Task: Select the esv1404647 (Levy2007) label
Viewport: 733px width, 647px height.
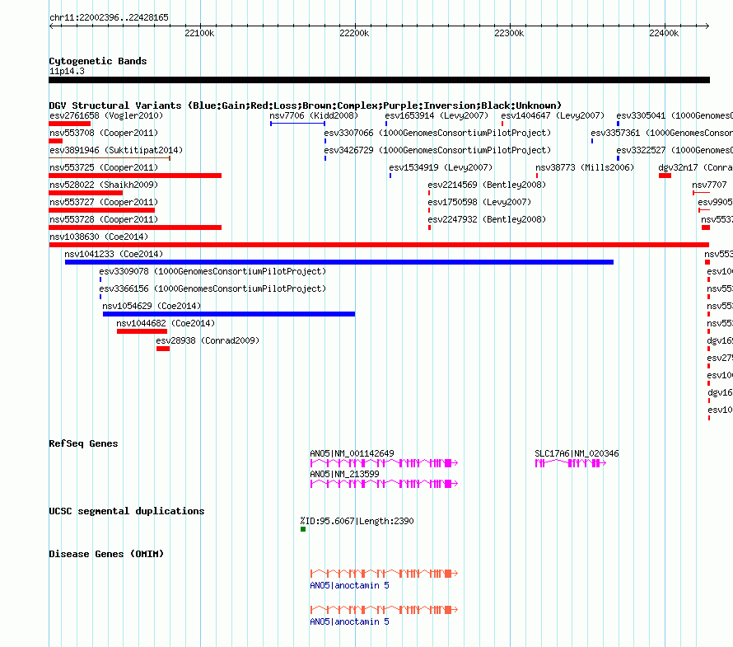Action: pos(552,115)
